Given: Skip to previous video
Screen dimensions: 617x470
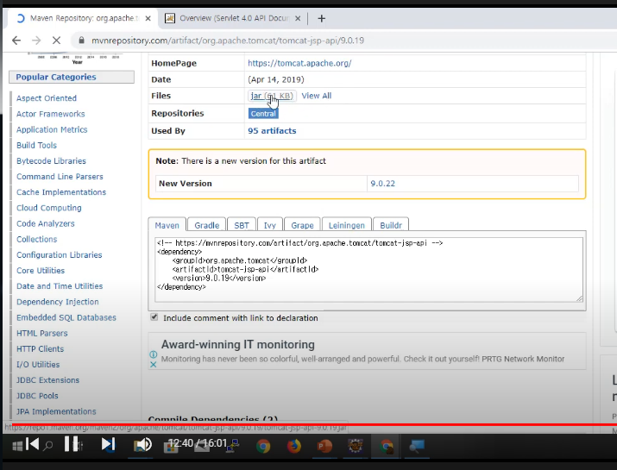Looking at the screenshot, I should tap(32, 444).
